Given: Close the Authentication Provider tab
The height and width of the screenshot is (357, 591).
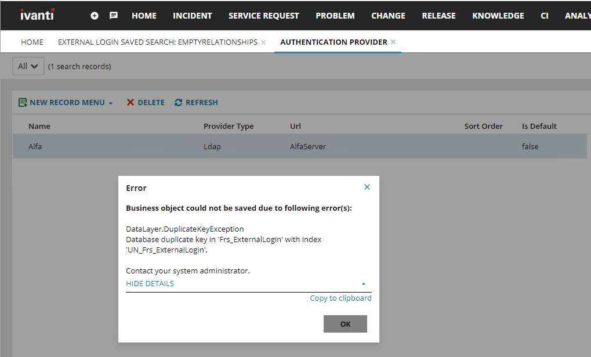Looking at the screenshot, I should (x=393, y=42).
